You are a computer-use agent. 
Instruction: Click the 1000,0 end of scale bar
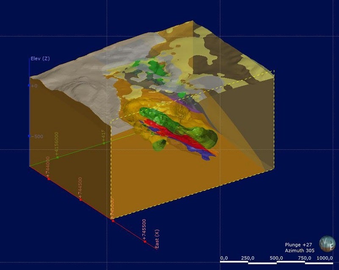[325, 258]
